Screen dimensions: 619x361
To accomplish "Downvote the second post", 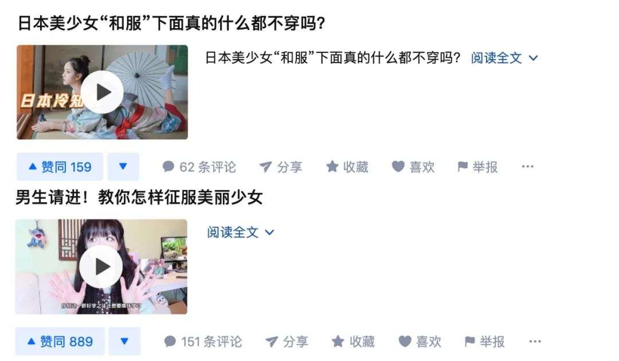I will [x=124, y=341].
